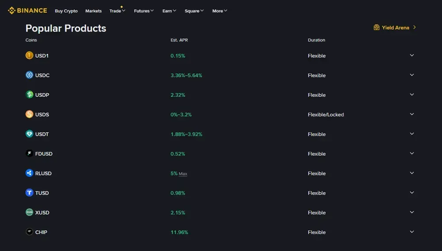442x251 pixels.
Task: Click the Duration column header
Action: pos(316,40)
